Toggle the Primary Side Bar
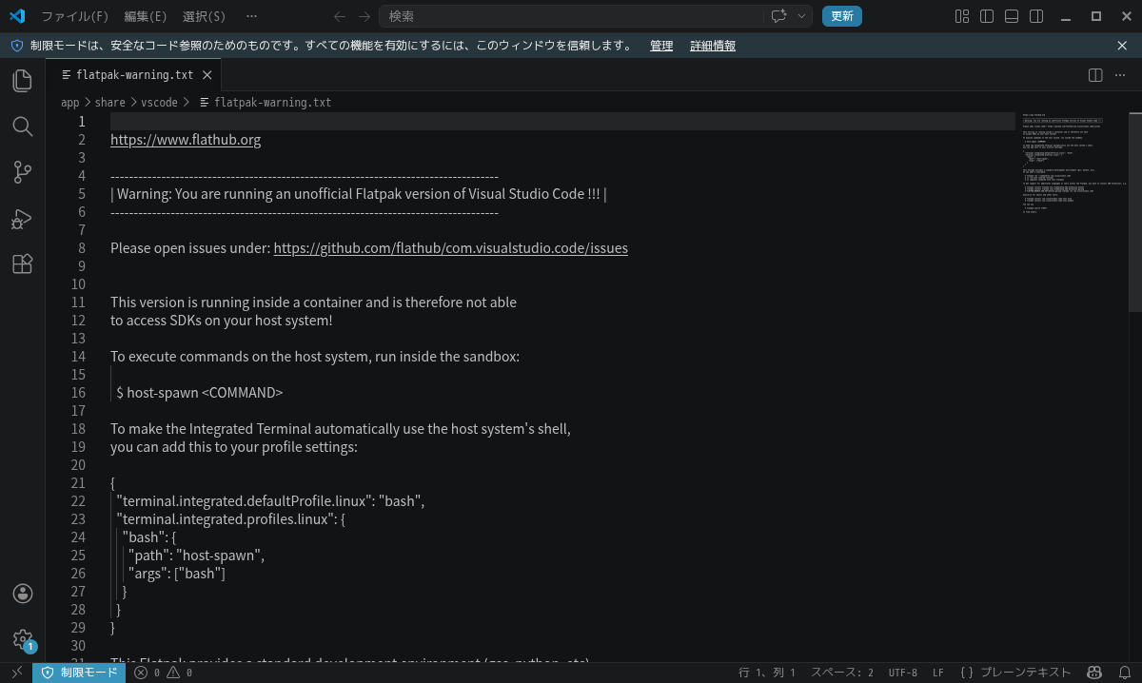The image size is (1142, 683). pos(987,16)
